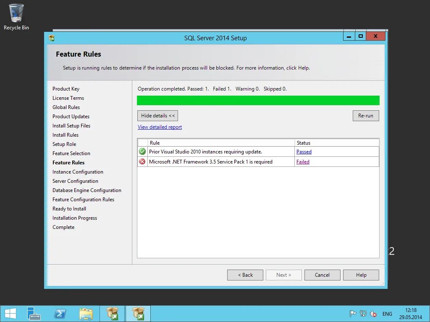Viewport: 430px width, 322px height.
Task: Cancel the SQL Server setup
Action: [322, 275]
